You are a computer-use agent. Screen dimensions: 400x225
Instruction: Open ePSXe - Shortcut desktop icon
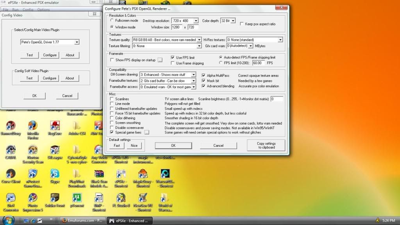tap(121, 178)
